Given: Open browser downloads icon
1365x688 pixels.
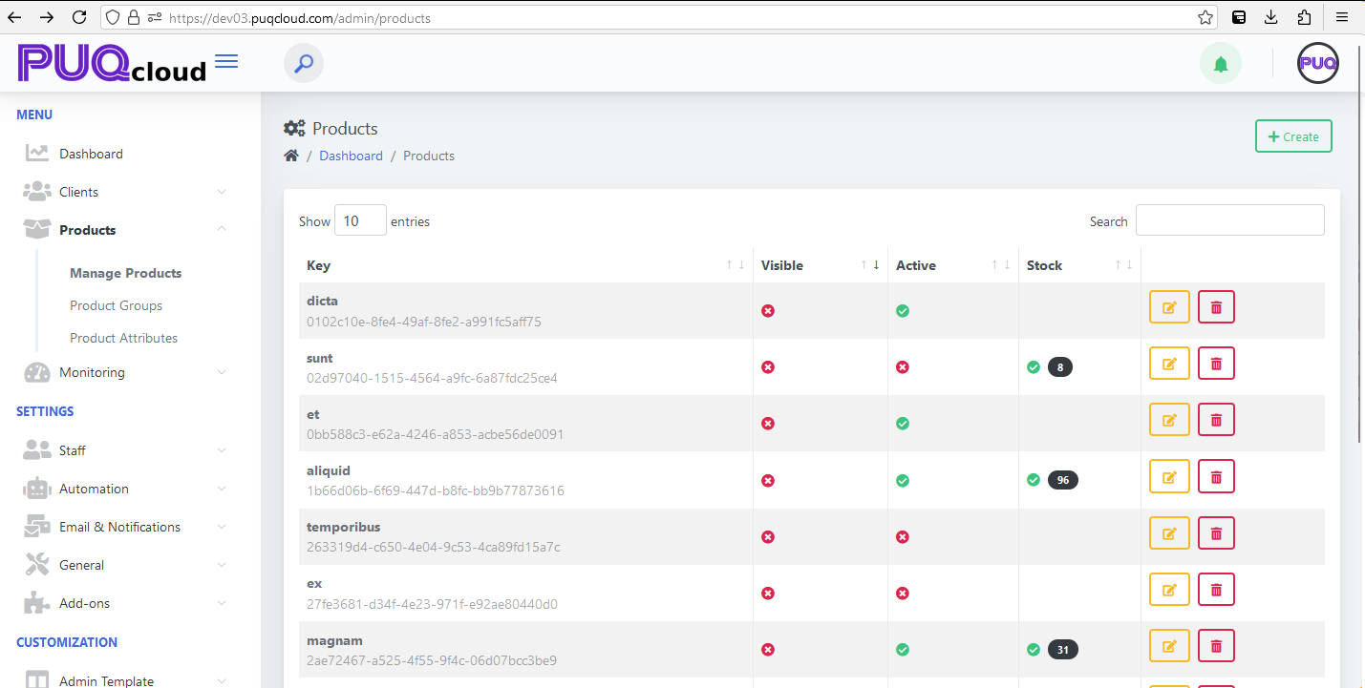Looking at the screenshot, I should [1271, 17].
